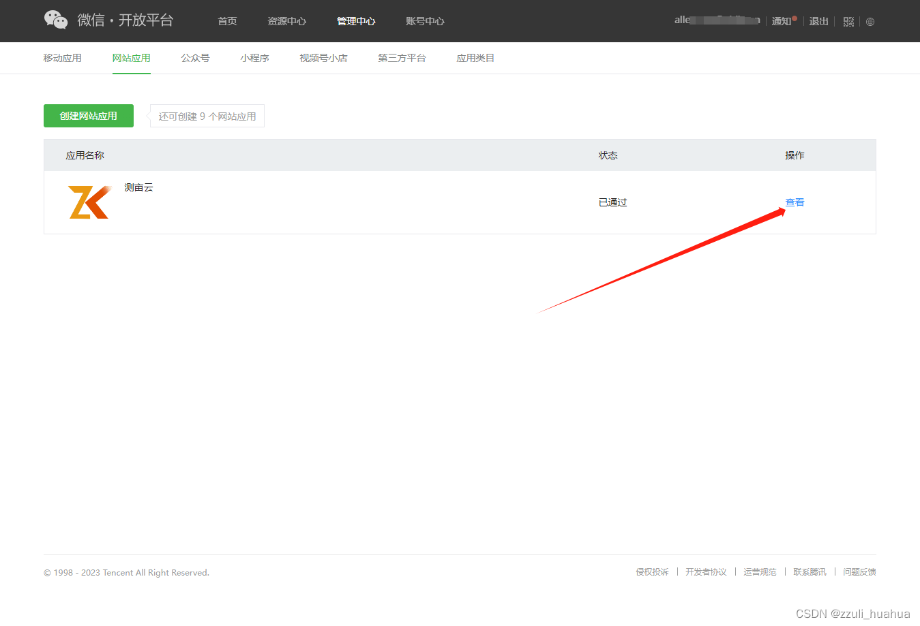Click 退出 to log out
The image size is (920, 626).
[818, 21]
